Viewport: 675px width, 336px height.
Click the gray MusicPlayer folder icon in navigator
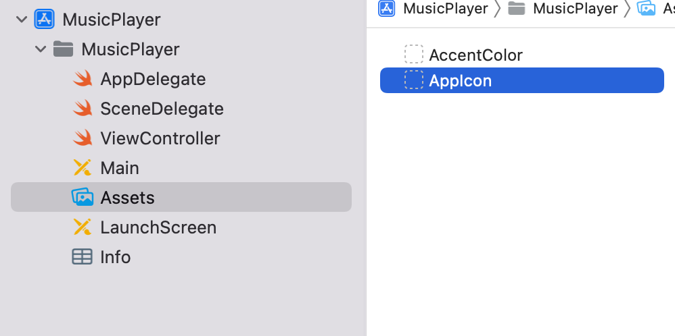64,49
